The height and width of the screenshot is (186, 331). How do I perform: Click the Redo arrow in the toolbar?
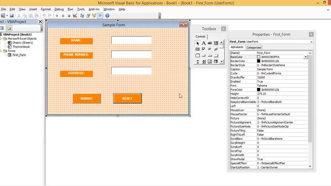[50, 16]
